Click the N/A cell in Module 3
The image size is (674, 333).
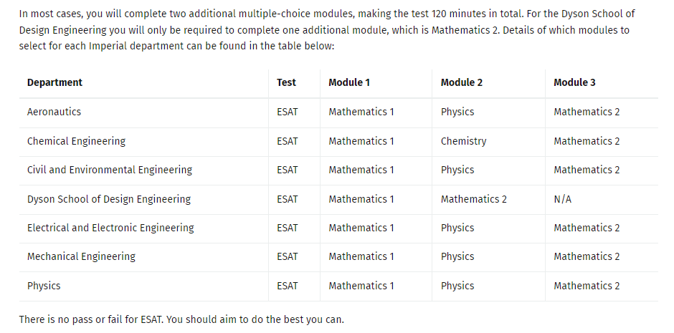[x=563, y=199]
